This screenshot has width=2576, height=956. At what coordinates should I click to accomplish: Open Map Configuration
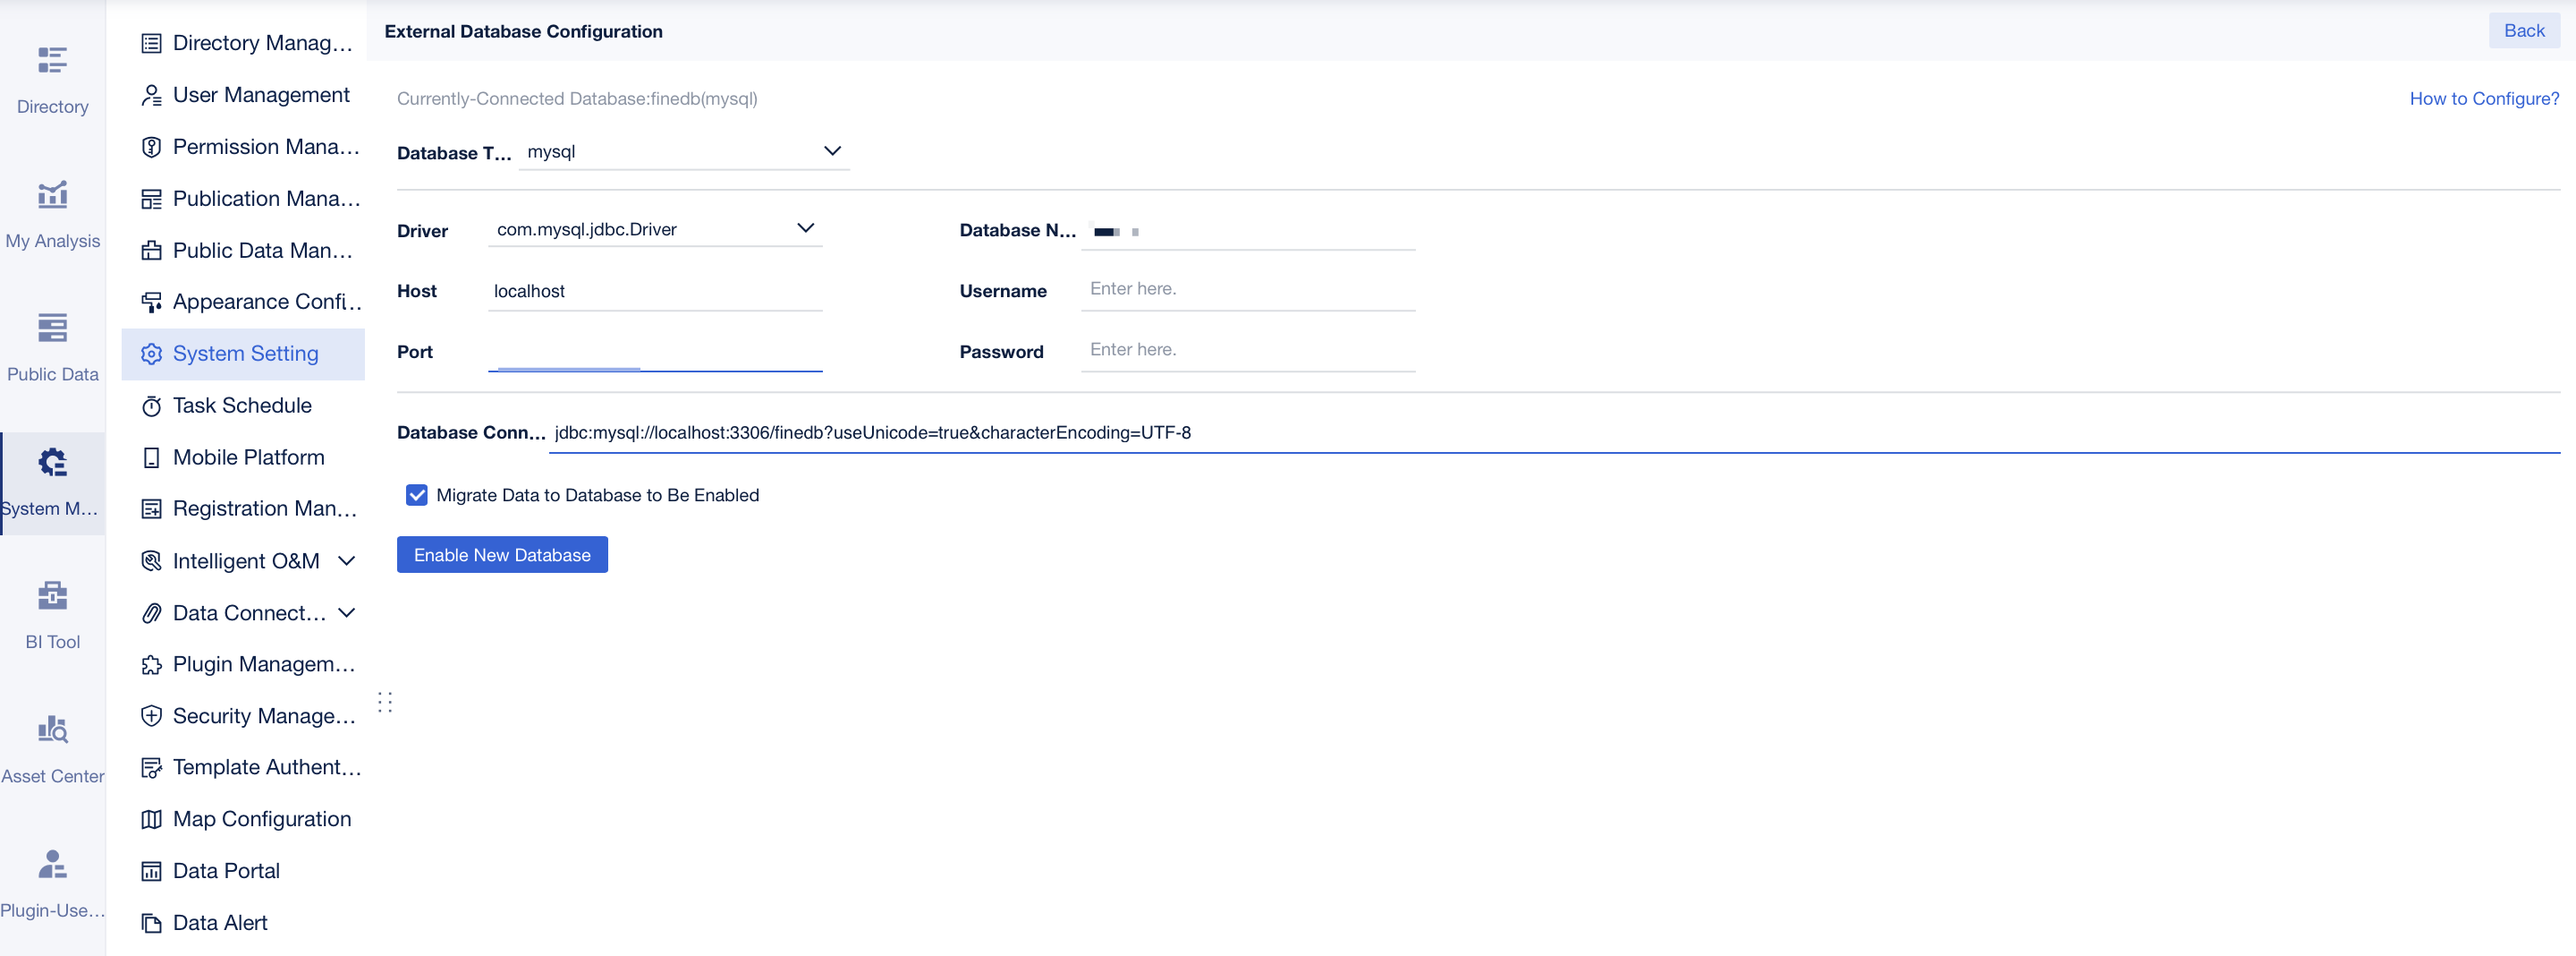click(262, 818)
